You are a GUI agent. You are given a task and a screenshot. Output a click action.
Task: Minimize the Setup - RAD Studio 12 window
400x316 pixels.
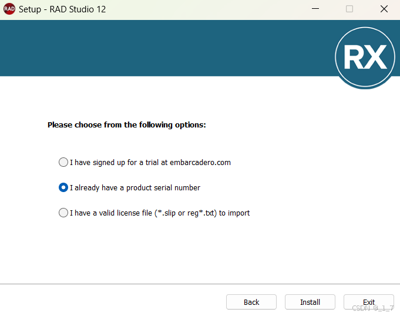[315, 9]
